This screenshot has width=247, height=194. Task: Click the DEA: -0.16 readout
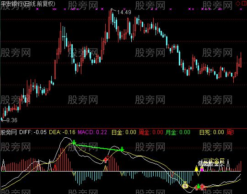pyautogui.click(x=62, y=132)
